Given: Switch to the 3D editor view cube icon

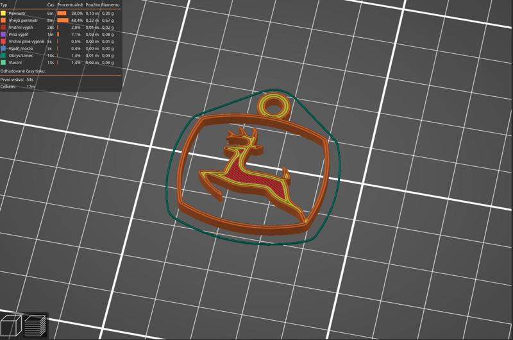Looking at the screenshot, I should [x=11, y=325].
